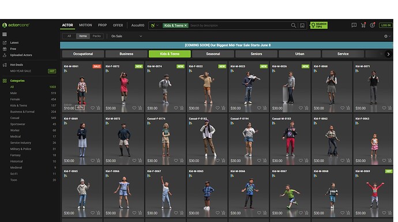Screen dimensions: 398x222
Task: Select the Service theme button
Action: click(343, 54)
